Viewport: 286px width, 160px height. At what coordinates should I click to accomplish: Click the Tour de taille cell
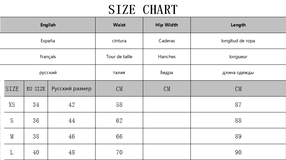point(119,57)
